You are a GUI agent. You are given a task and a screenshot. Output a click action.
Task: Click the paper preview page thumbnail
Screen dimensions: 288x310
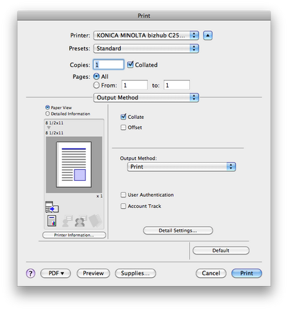(74, 165)
